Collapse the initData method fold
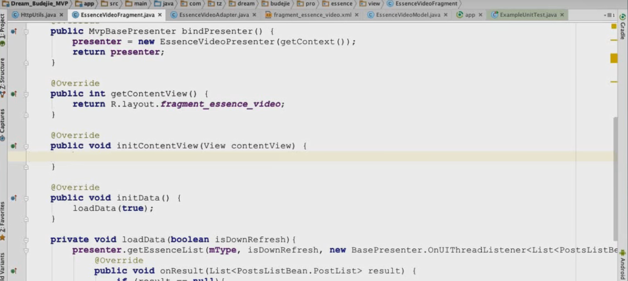Screen dimensions: 628x281 point(26,198)
